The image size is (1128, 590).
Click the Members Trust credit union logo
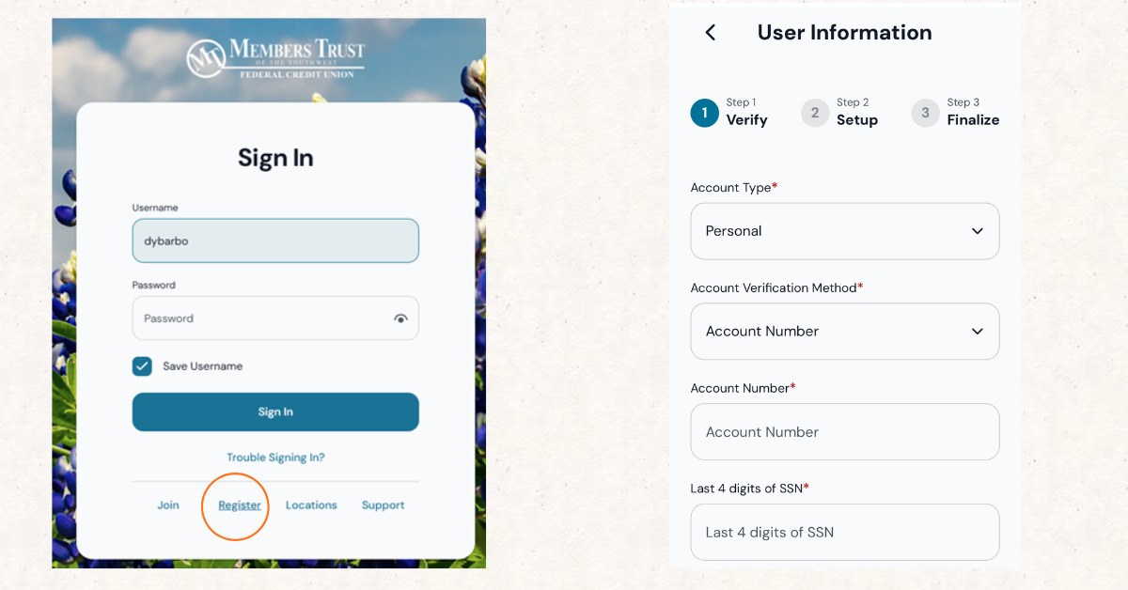(x=275, y=54)
